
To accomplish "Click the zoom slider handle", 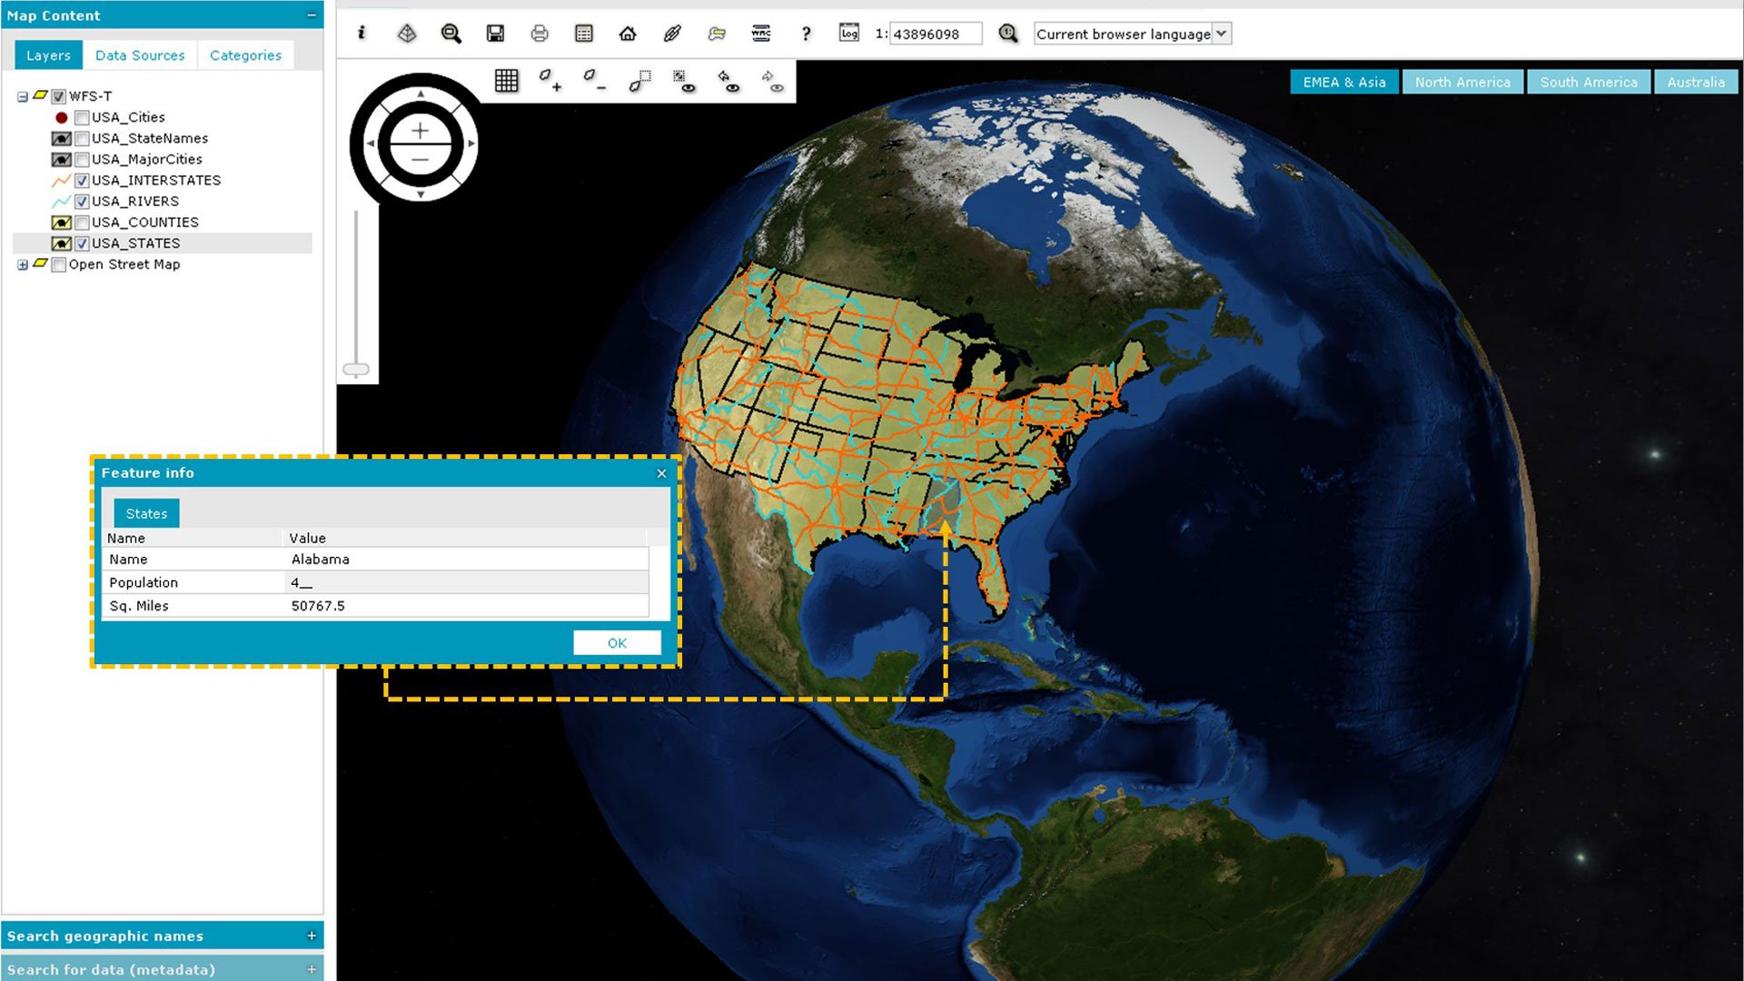I will (356, 370).
